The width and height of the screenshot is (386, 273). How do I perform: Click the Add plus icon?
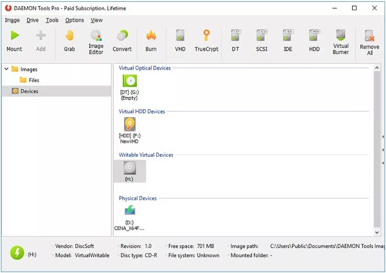click(41, 36)
